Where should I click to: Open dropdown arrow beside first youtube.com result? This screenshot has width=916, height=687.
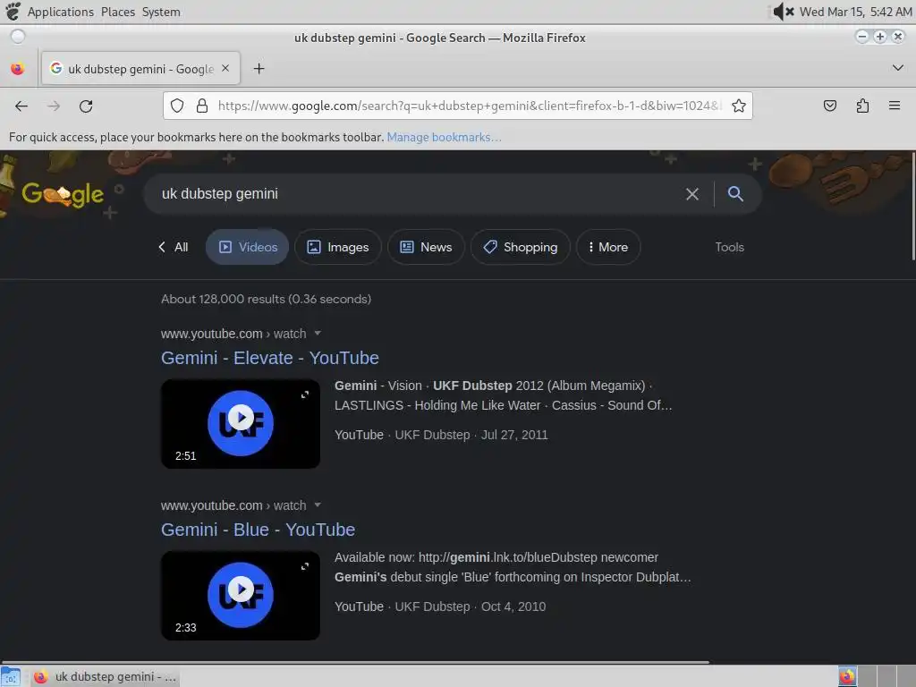pyautogui.click(x=318, y=333)
